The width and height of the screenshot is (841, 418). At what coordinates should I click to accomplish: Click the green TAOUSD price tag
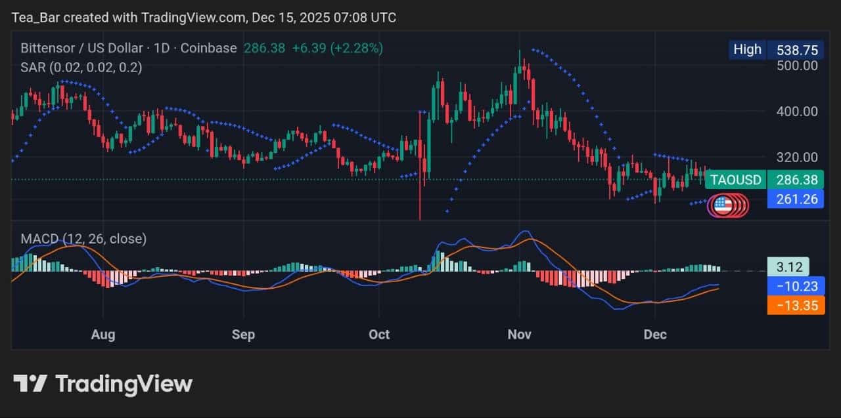[x=735, y=179]
